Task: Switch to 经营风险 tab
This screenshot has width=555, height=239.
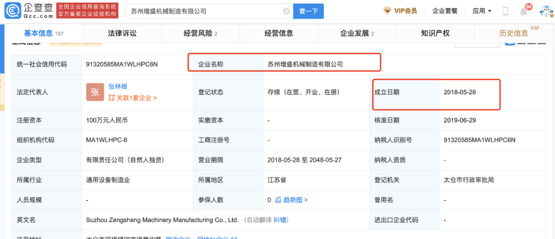Action: (x=200, y=33)
